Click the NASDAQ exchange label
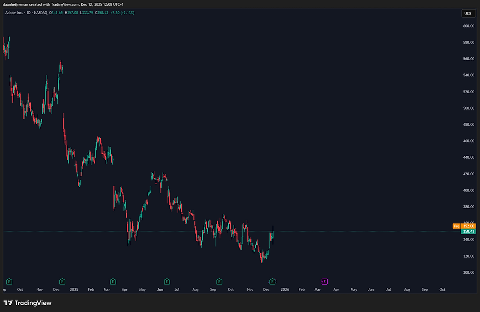The height and width of the screenshot is (312, 480). point(40,13)
